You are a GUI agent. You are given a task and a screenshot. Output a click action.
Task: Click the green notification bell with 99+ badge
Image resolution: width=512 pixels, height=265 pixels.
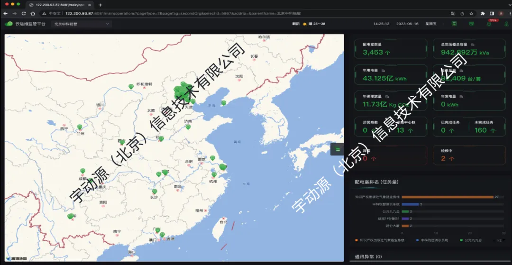point(489,23)
